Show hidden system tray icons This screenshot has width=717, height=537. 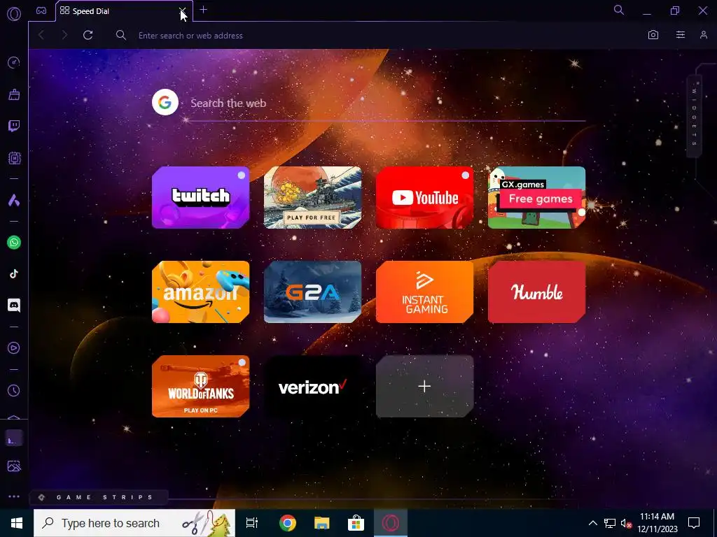[x=592, y=523]
